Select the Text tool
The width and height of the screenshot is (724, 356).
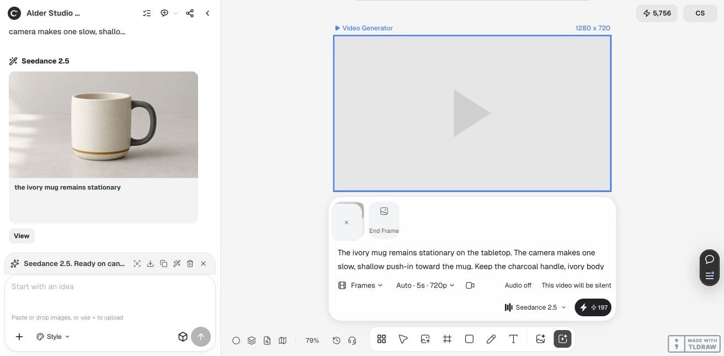[513, 339]
